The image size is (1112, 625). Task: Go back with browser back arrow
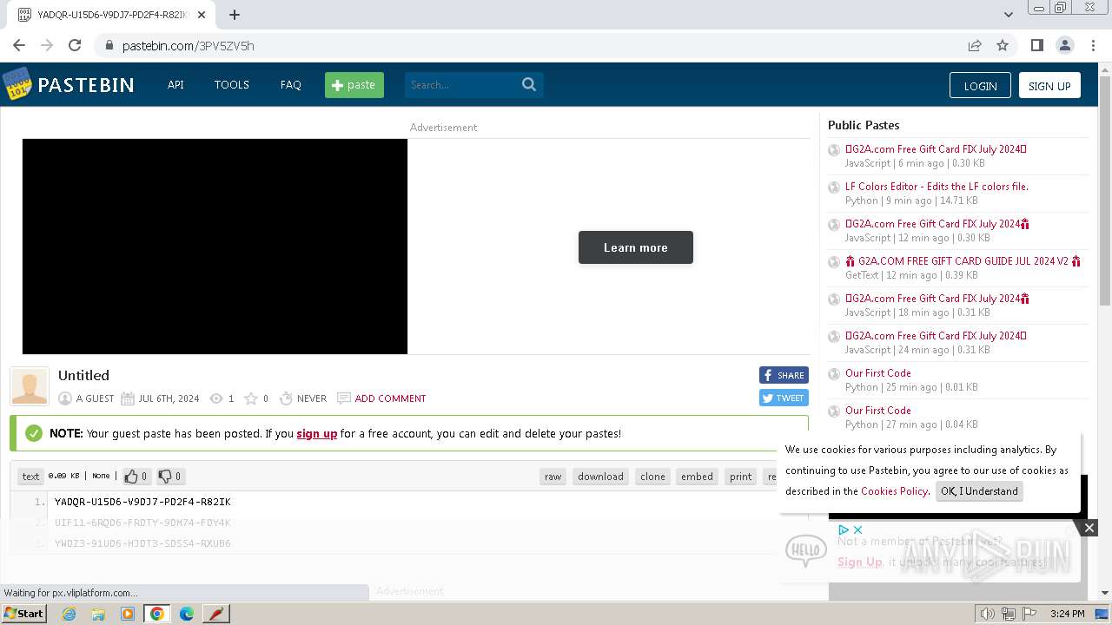pos(19,45)
